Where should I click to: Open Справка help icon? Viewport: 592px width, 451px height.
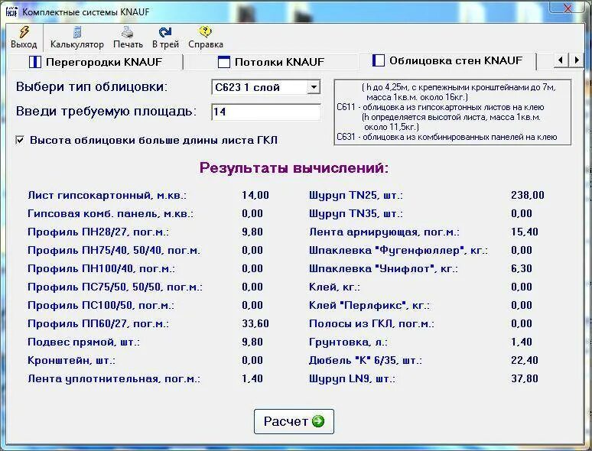[206, 31]
